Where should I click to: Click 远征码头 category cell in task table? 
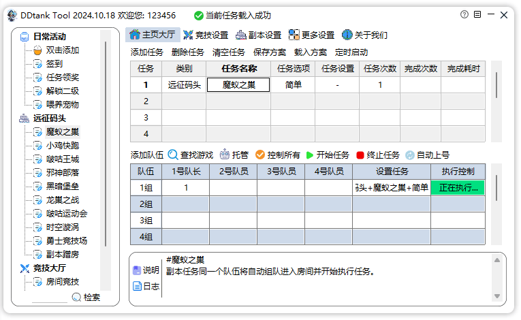(x=184, y=85)
